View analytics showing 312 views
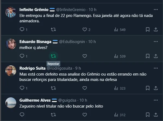 120,115
